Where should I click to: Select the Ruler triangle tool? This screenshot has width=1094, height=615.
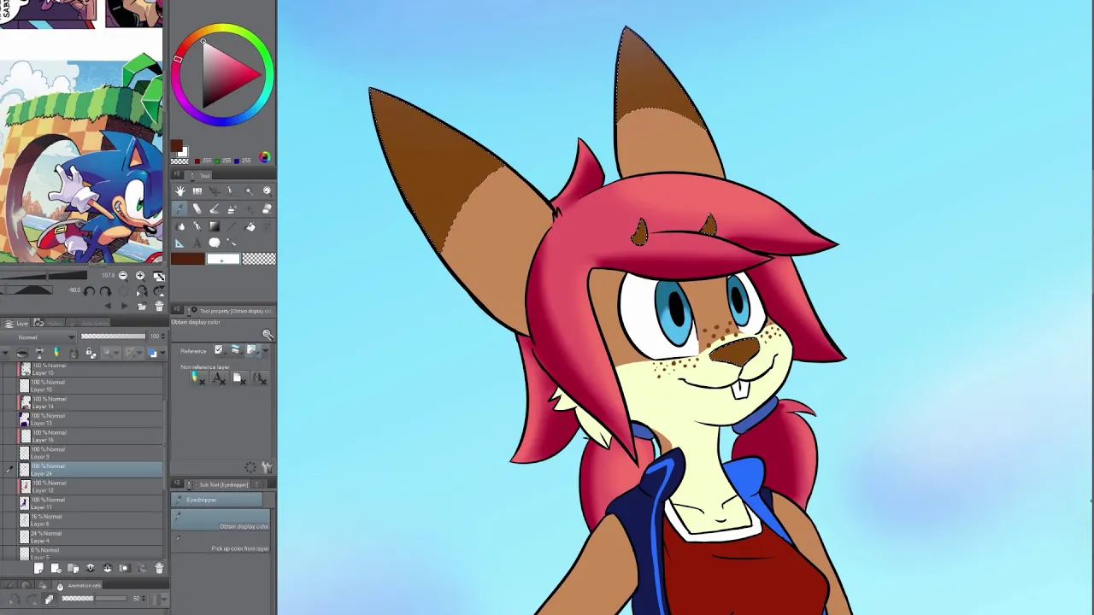[180, 243]
